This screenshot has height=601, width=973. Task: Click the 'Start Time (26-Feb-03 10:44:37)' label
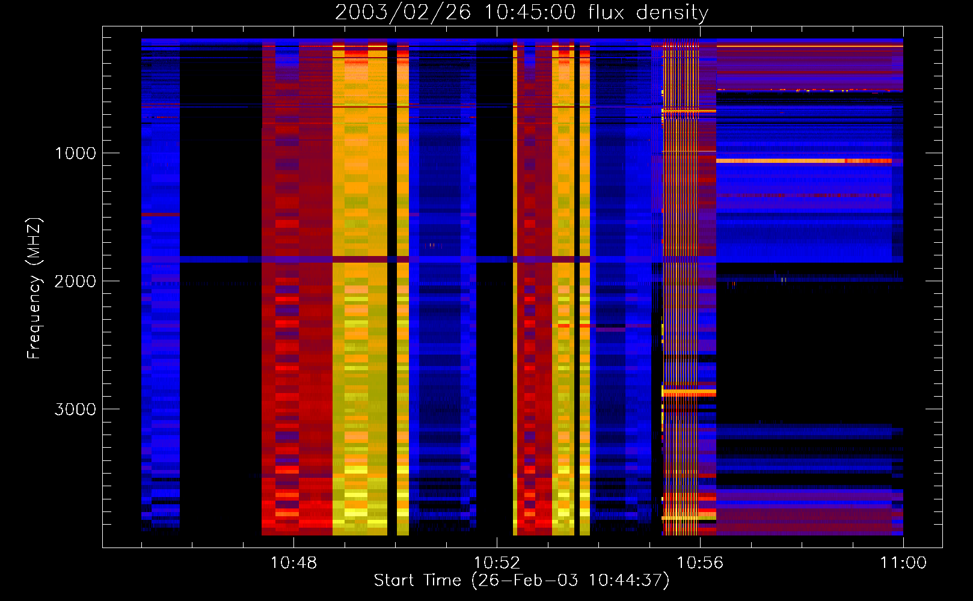coord(521,581)
